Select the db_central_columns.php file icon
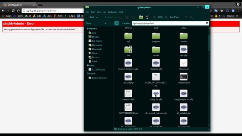The width and height of the screenshot is (242, 136). 156,107
